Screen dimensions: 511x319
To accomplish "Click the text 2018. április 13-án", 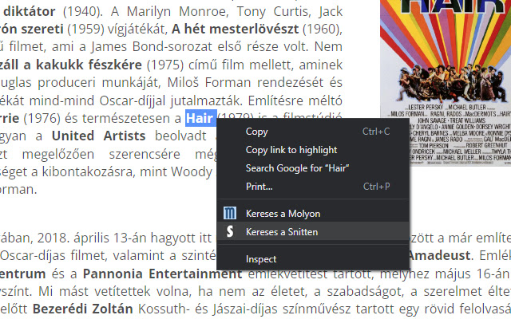I will tap(93, 238).
